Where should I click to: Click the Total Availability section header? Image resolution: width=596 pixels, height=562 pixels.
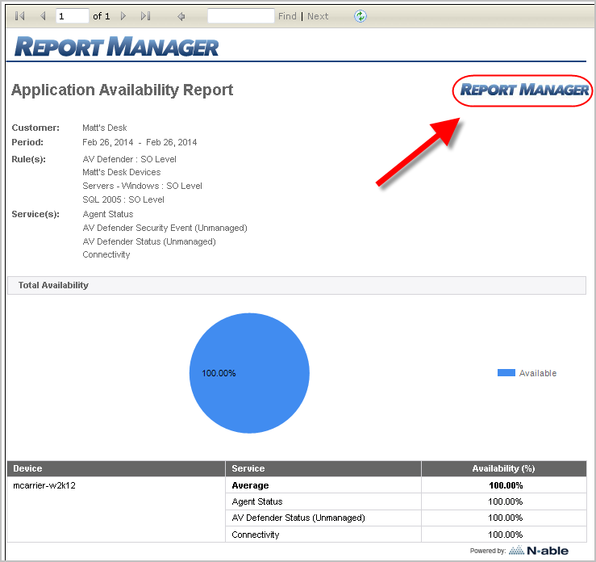click(297, 285)
